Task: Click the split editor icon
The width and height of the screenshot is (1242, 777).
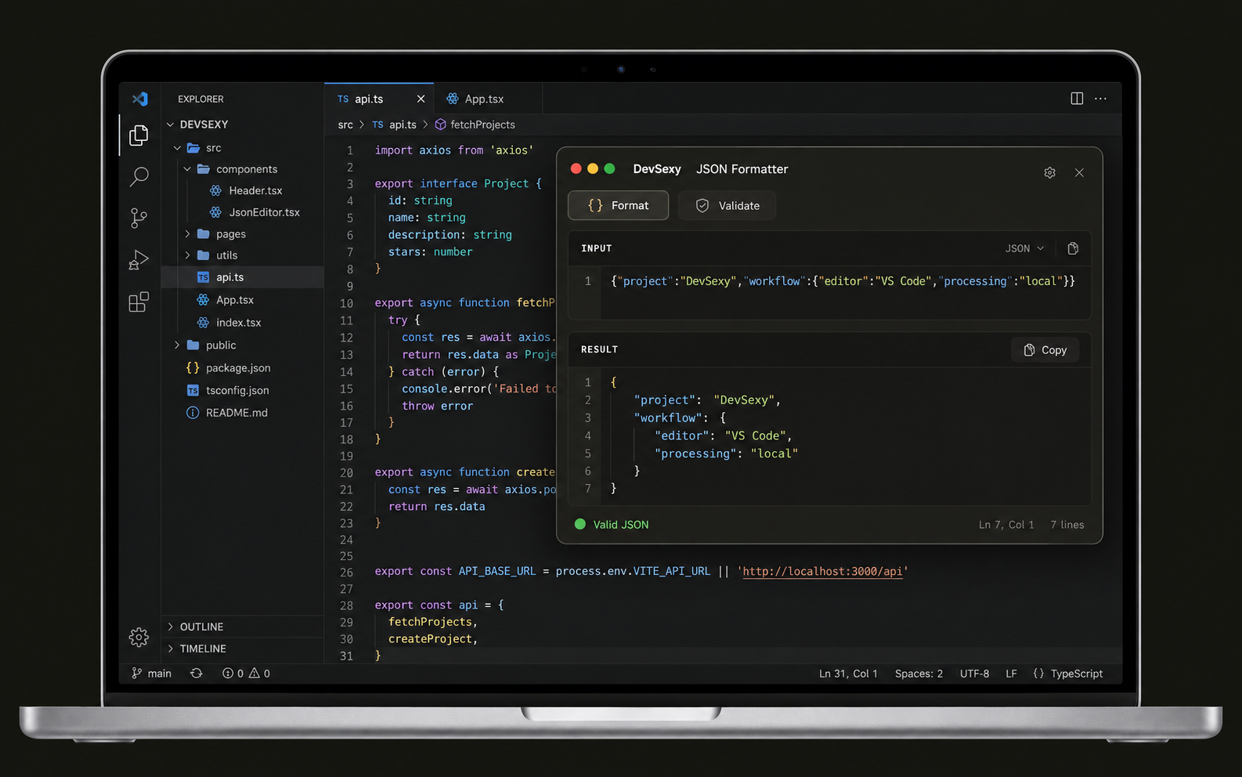Action: coord(1077,99)
